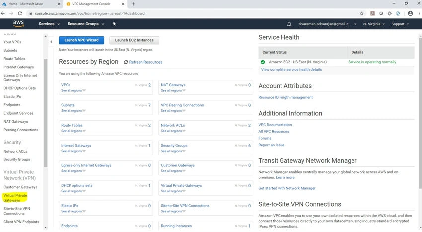
Task: Click the pin shortcut icon in AWS navbar
Action: point(114,24)
